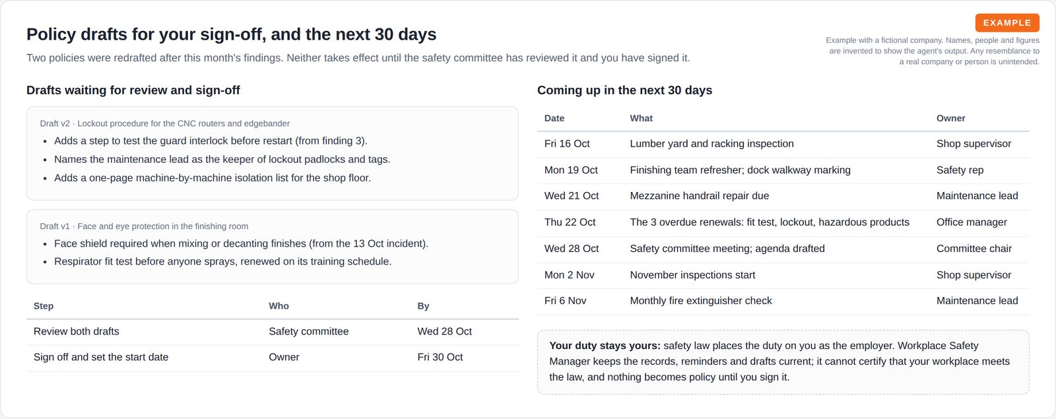Select the face and eye protection Draft v1 title

tap(144, 226)
